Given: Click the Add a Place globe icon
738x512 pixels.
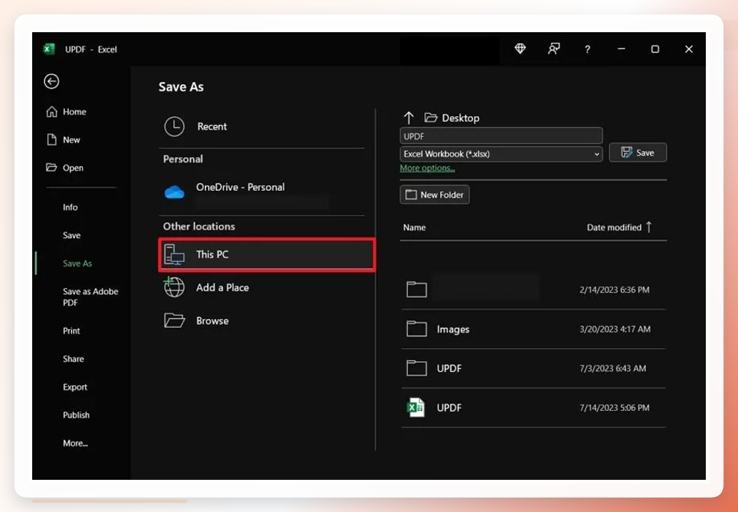Looking at the screenshot, I should click(x=174, y=287).
